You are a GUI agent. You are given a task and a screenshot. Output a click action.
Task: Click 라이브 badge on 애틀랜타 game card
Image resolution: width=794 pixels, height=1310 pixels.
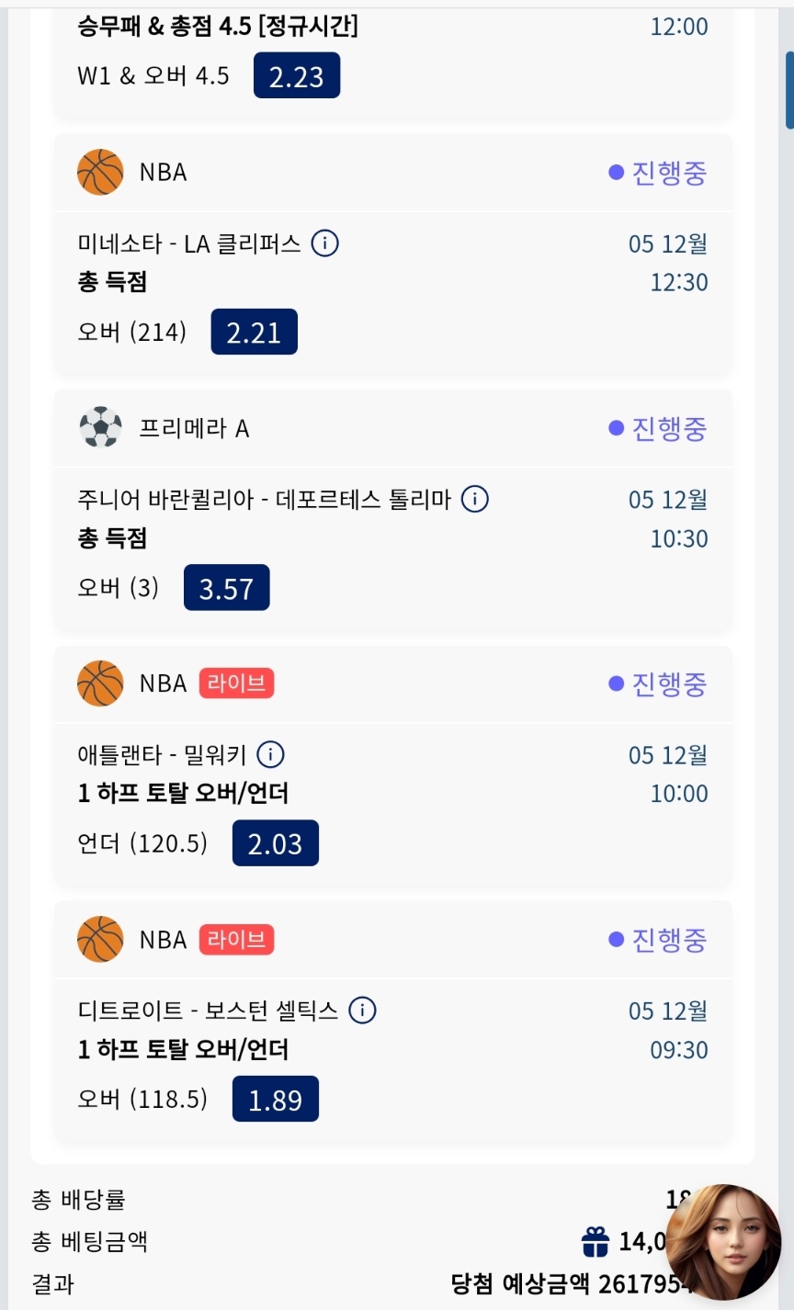coord(236,683)
